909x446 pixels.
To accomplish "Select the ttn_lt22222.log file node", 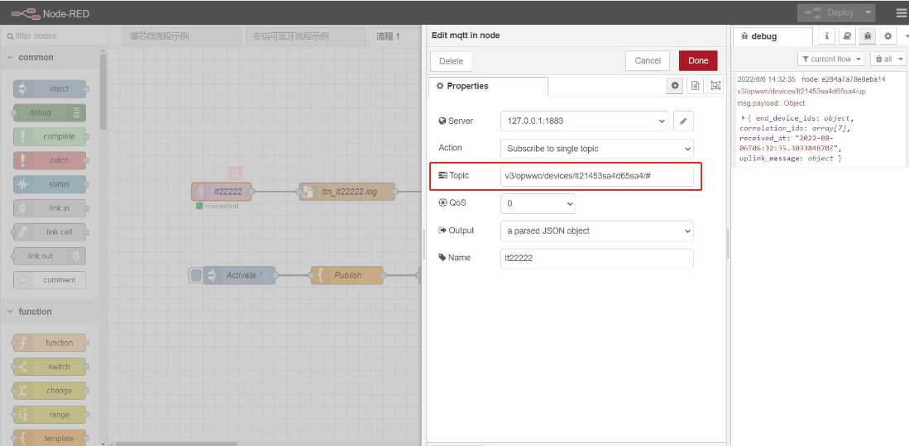I will click(347, 191).
